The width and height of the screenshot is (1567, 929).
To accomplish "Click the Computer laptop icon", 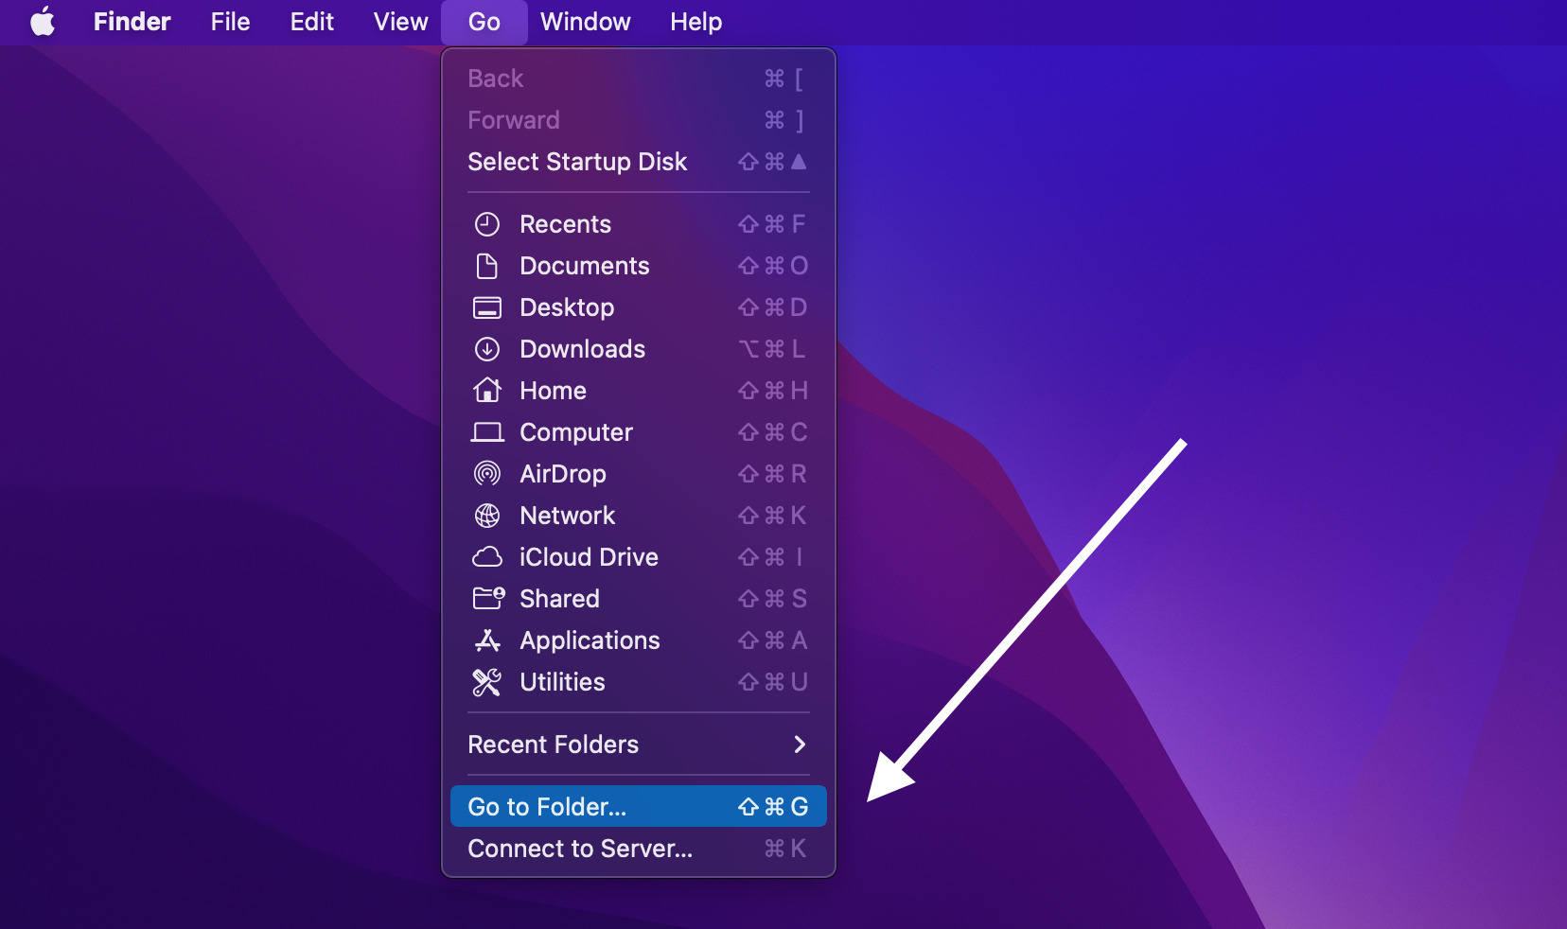I will pyautogui.click(x=486, y=432).
